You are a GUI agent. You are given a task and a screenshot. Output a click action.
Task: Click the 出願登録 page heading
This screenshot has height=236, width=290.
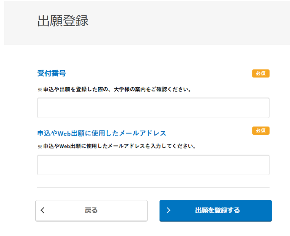63,21
